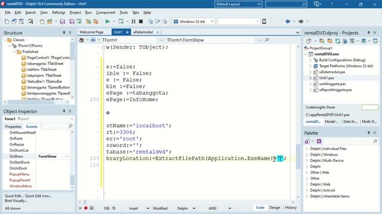
Task: Open the FormShow event dropdown arrow
Action: tap(66, 156)
